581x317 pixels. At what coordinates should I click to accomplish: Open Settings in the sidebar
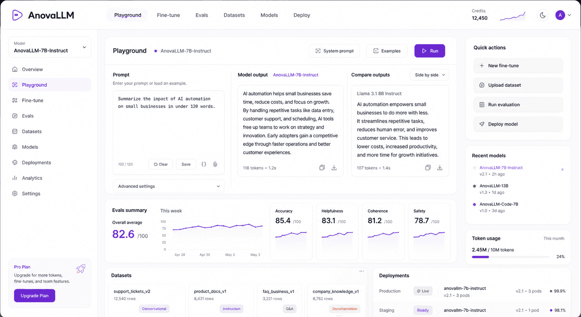coord(50,194)
